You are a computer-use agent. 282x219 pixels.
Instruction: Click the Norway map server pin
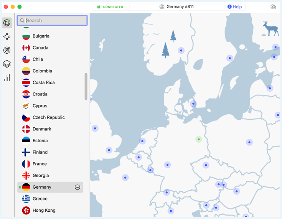pyautogui.click(x=181, y=51)
